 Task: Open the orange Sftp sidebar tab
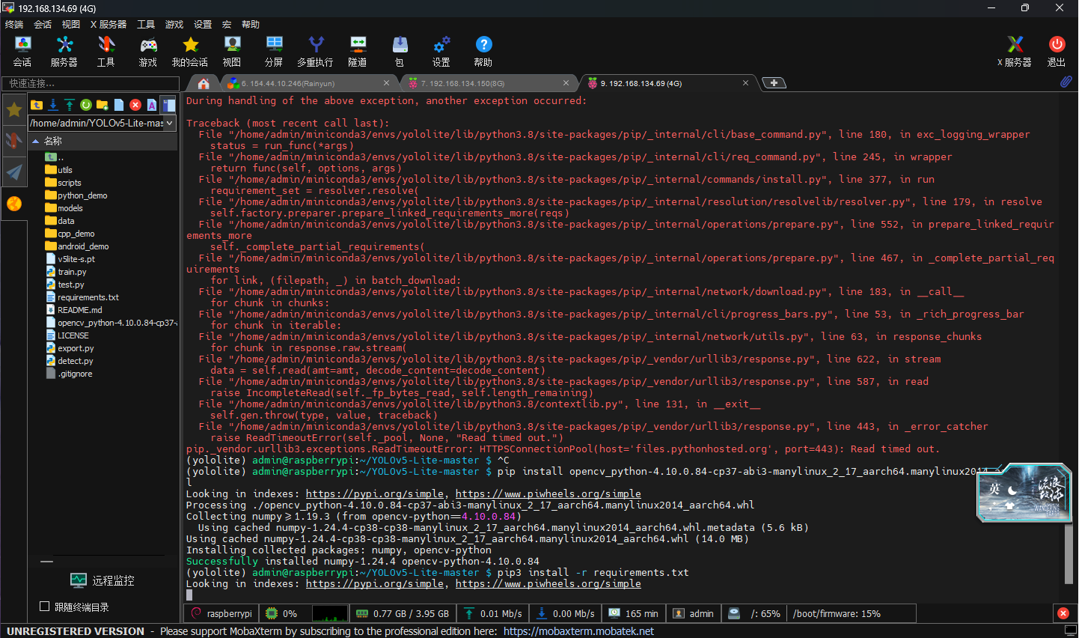[x=14, y=204]
